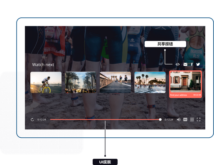Click the replay icon in the player
Viewport: 214px width, 165px height.
(x=32, y=120)
